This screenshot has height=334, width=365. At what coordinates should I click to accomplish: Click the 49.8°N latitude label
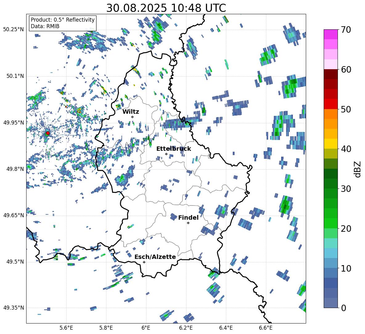(x=15, y=169)
